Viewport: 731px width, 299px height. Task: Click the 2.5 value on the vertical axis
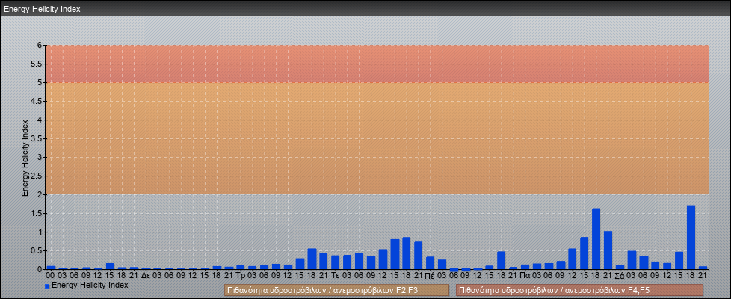(37, 176)
